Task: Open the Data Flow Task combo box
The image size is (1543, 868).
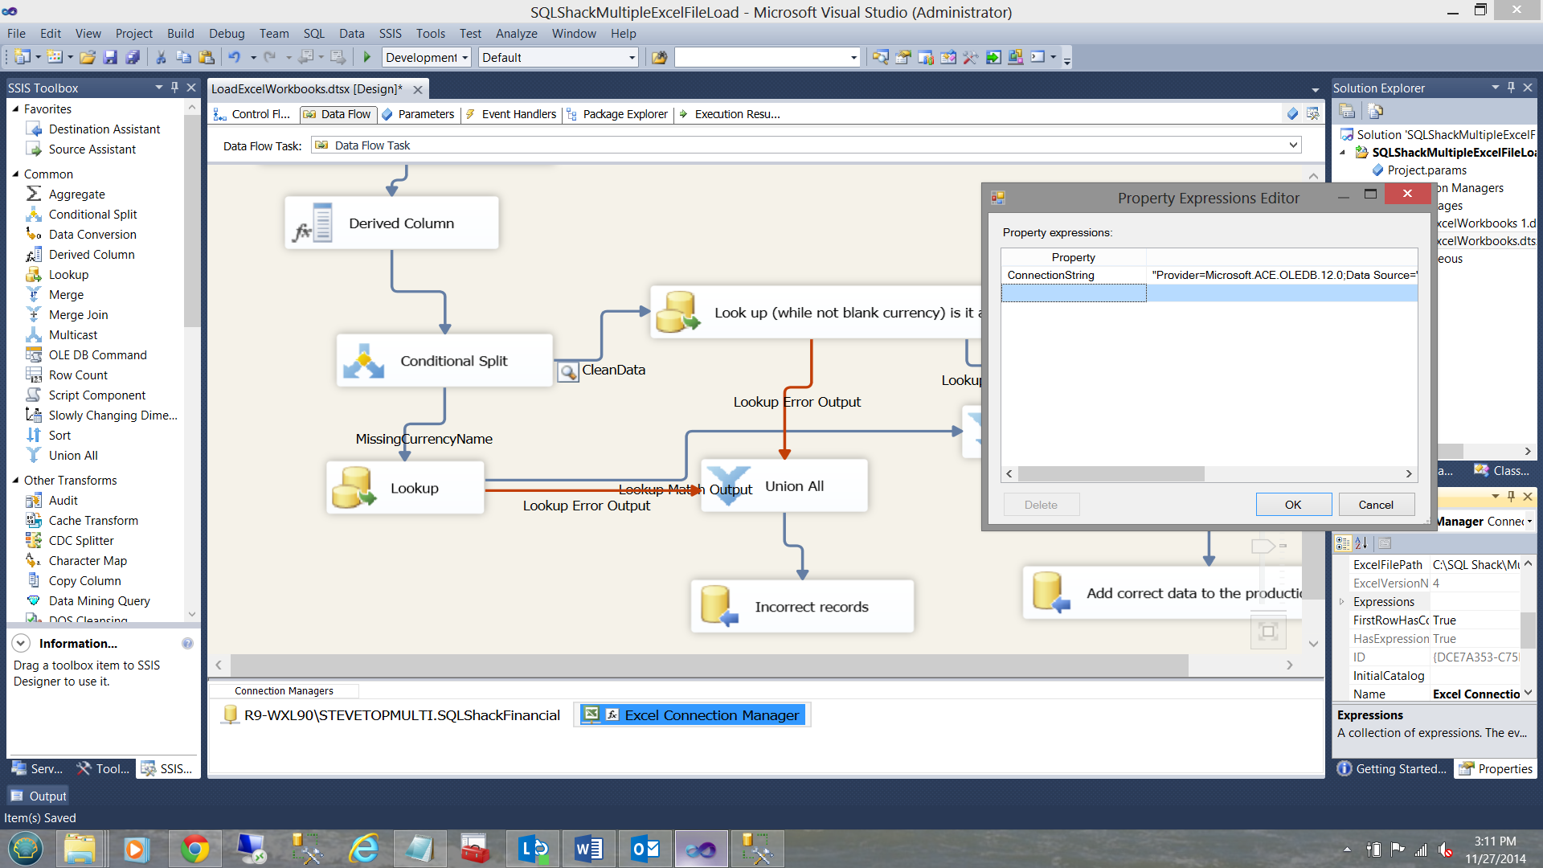Action: tap(1293, 145)
